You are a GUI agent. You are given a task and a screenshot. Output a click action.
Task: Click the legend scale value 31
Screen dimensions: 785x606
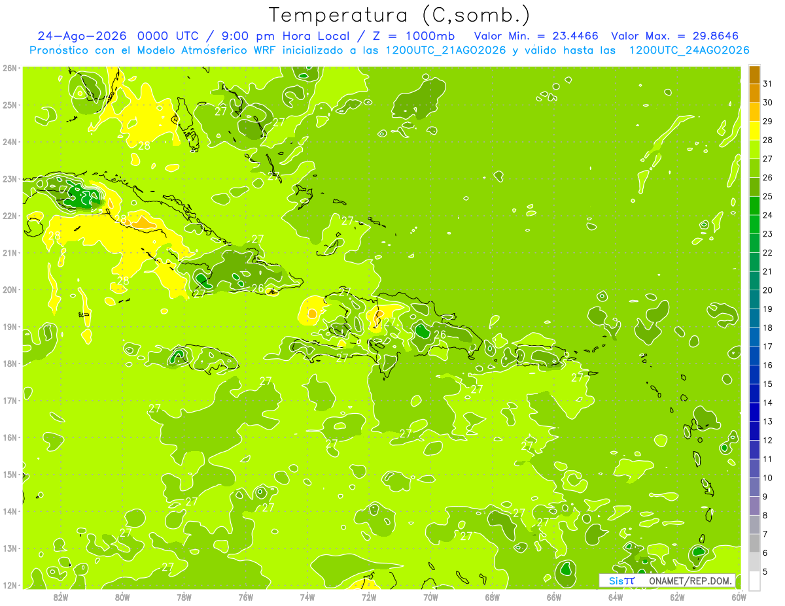click(x=767, y=84)
